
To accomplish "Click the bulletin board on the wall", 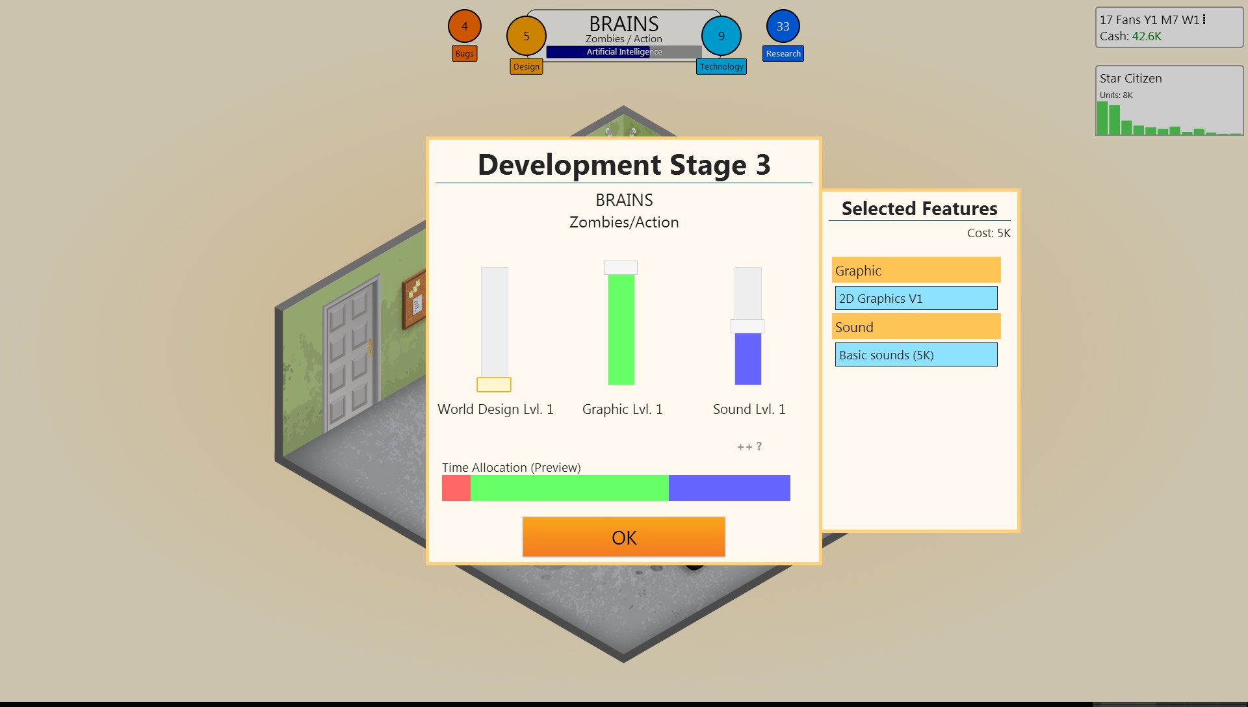I will 414,301.
